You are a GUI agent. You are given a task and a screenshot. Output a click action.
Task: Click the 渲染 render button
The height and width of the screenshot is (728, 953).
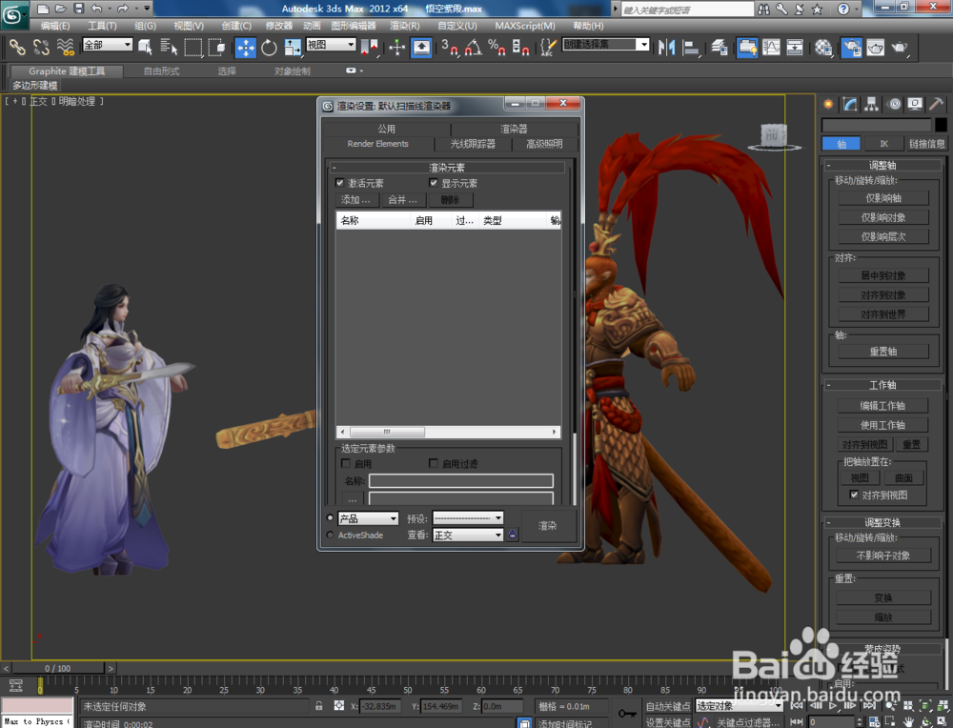click(548, 526)
